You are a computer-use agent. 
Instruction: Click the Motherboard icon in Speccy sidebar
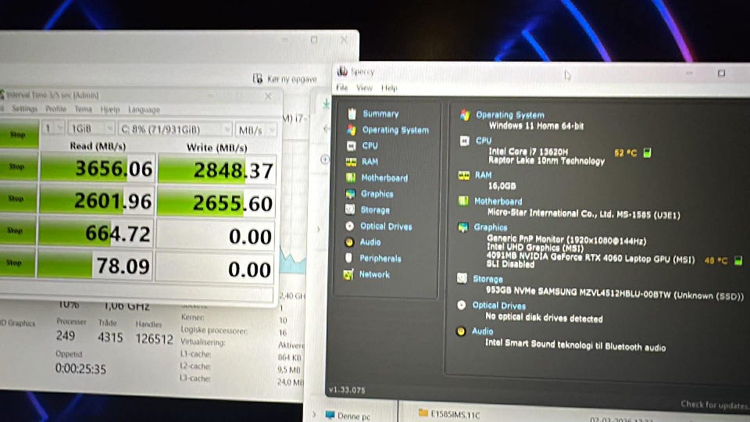coord(351,177)
